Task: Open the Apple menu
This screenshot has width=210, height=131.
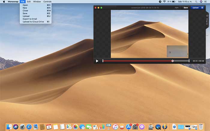Action: coord(4,1)
